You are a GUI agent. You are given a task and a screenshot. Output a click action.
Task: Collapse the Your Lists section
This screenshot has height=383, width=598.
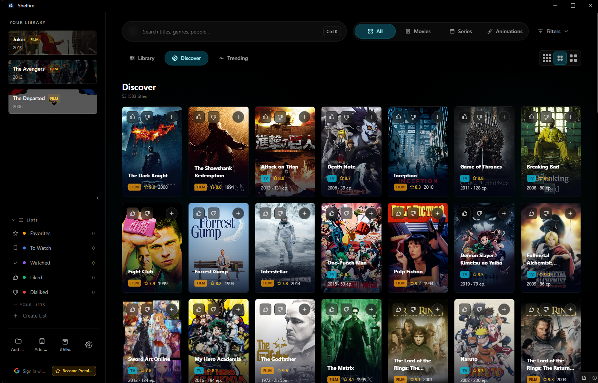(x=15, y=305)
